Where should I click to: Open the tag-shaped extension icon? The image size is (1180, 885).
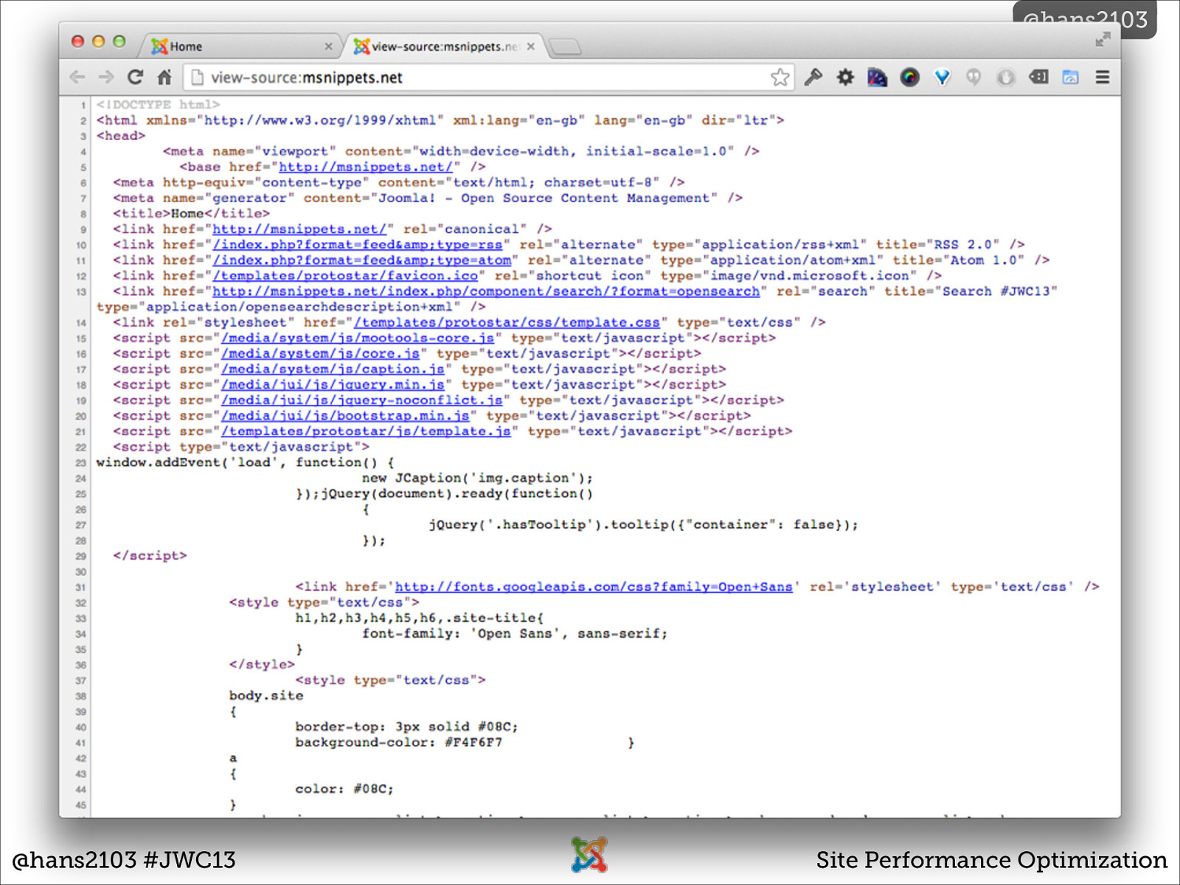(1038, 77)
